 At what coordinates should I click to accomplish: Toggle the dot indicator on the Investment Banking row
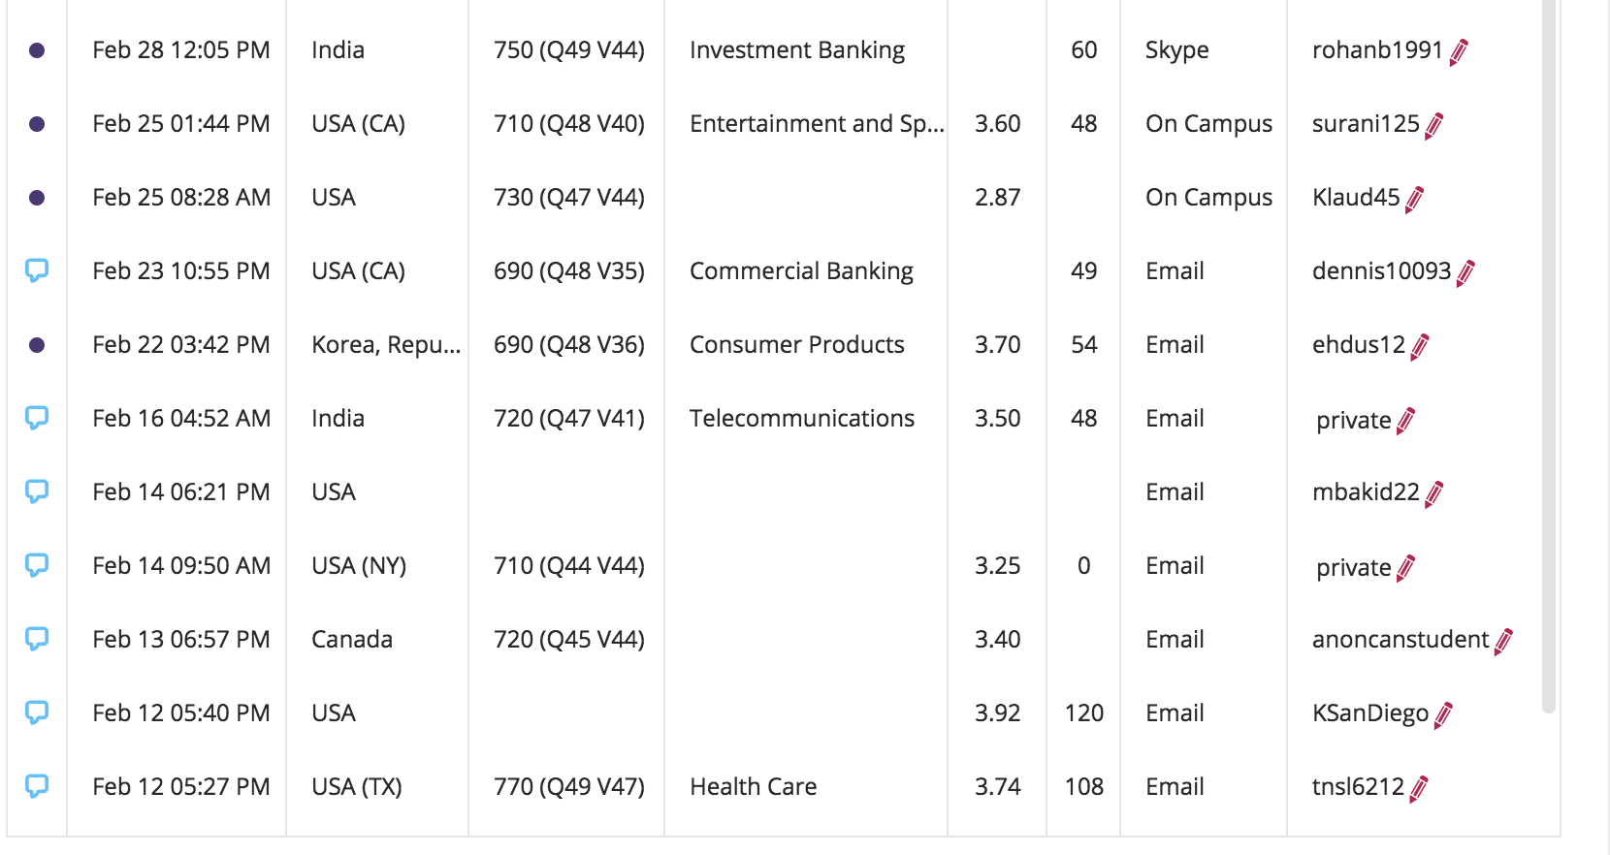coord(36,49)
